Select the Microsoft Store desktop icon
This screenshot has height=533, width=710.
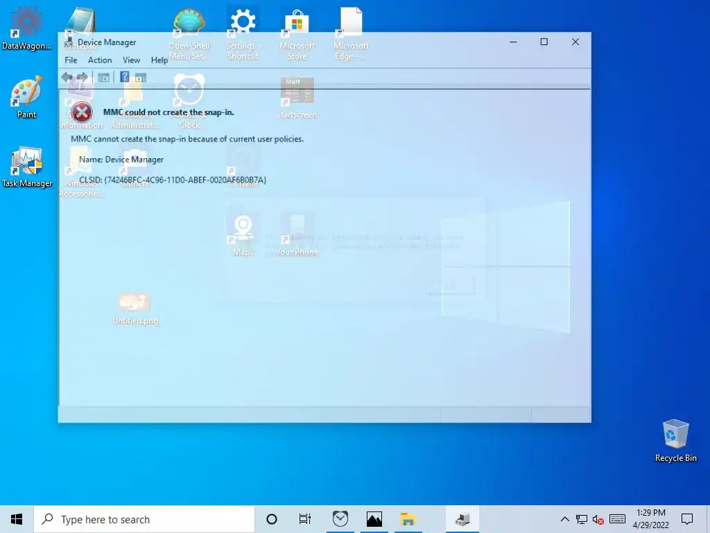297,34
